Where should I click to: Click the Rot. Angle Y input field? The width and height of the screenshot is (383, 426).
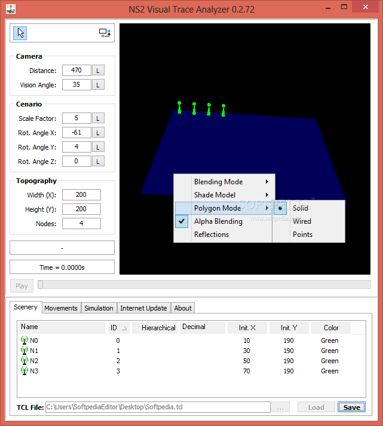point(76,147)
